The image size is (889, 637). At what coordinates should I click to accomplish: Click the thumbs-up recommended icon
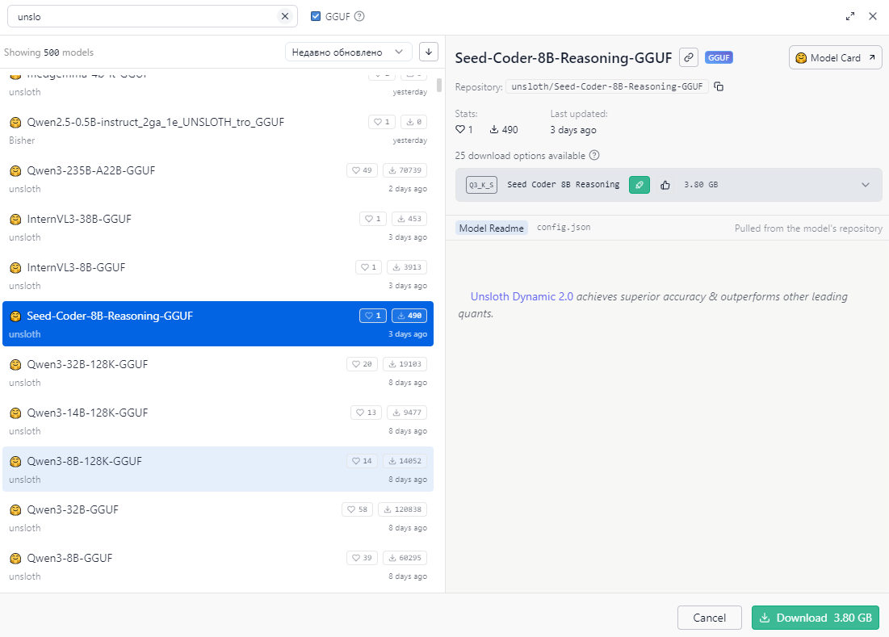pyautogui.click(x=665, y=185)
